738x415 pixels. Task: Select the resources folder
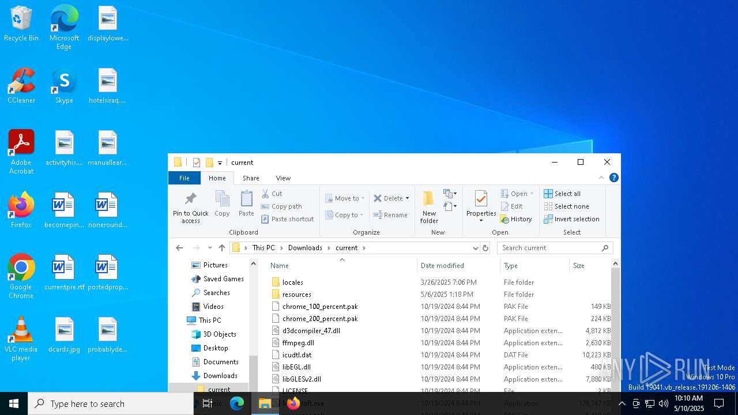point(297,295)
